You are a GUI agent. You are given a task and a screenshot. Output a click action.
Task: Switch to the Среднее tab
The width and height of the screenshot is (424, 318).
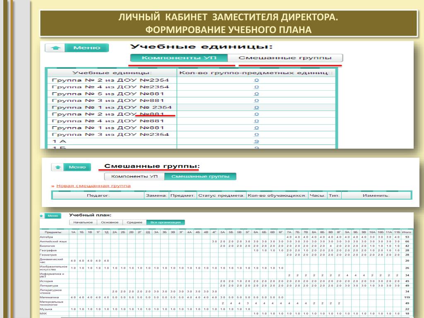coord(135,222)
